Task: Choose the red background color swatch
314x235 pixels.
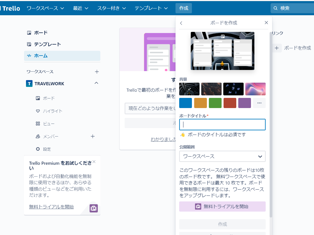Action: pos(230,103)
